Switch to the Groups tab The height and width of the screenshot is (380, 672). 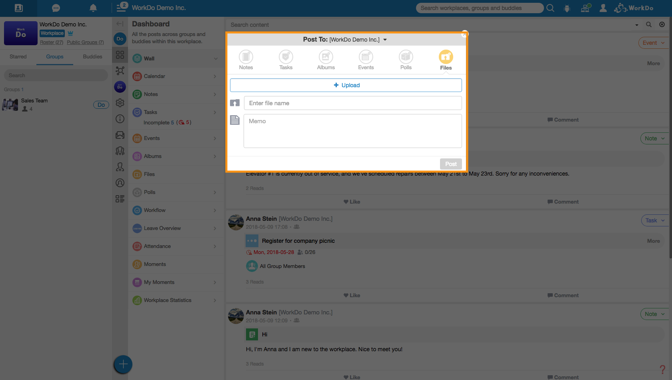click(55, 57)
